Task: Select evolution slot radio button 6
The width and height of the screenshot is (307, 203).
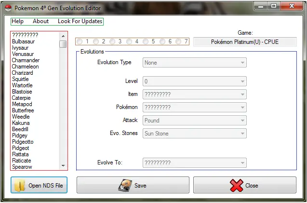Action: coord(162,41)
